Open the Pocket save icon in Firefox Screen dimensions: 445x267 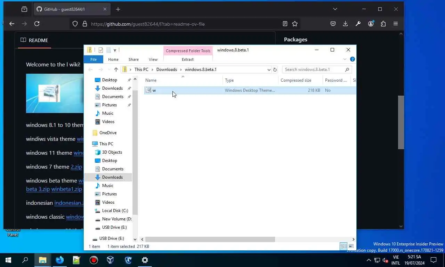[x=333, y=24]
